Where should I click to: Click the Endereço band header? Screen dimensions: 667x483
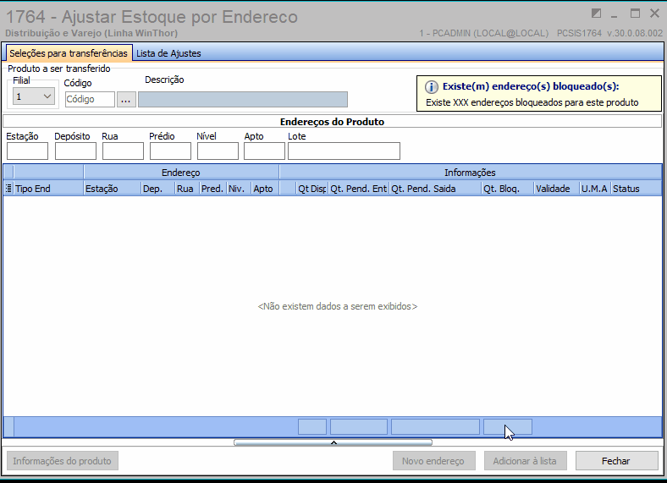(x=181, y=173)
